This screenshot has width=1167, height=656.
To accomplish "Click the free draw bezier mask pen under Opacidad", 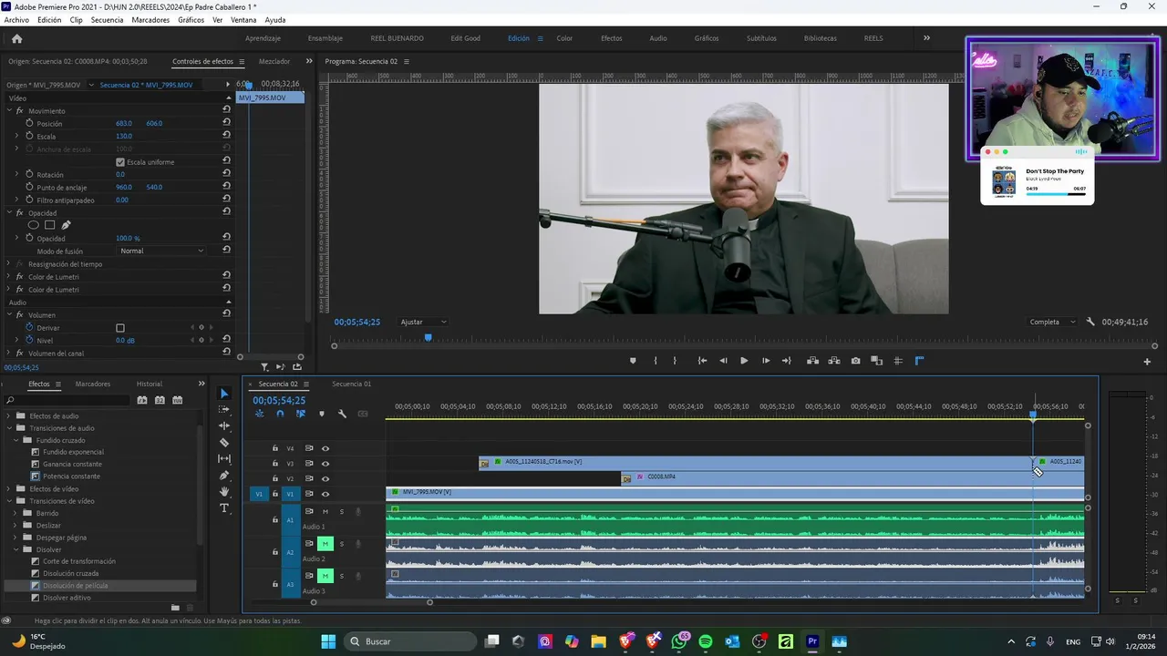I will [x=66, y=225].
